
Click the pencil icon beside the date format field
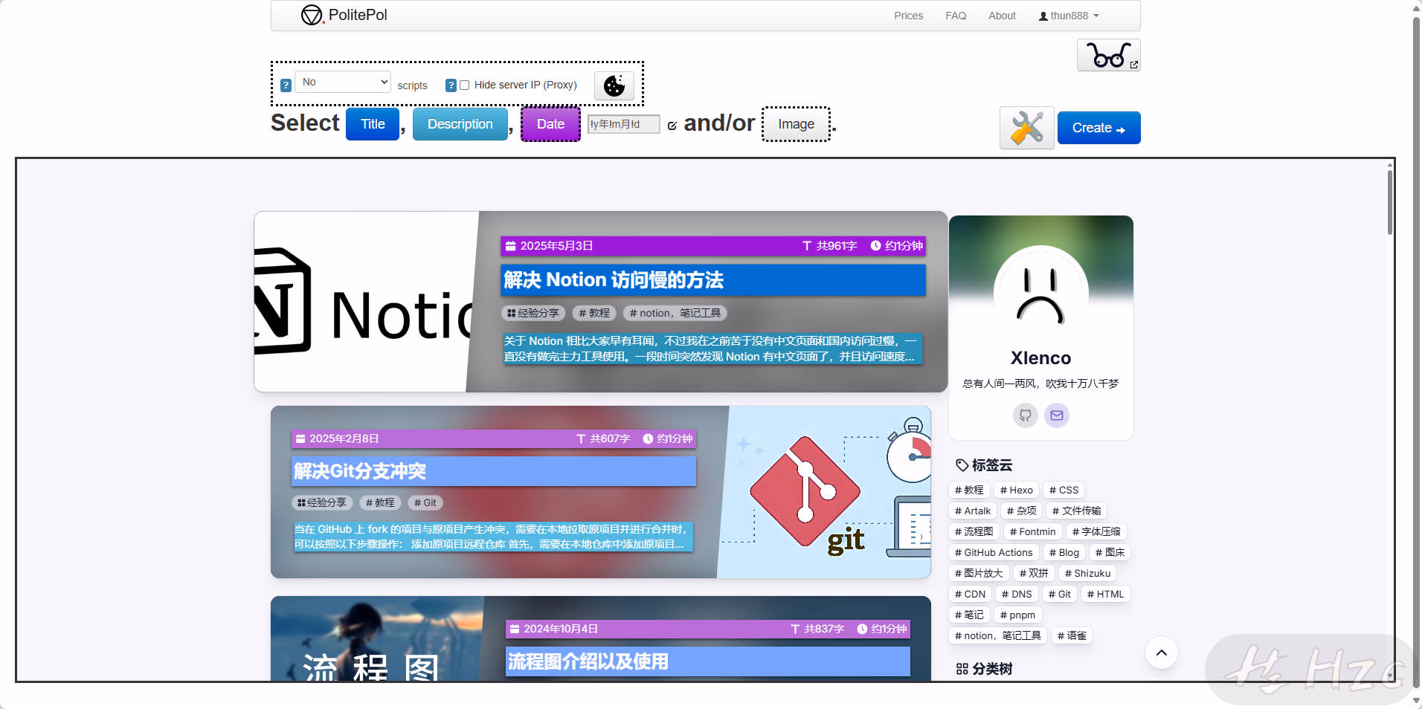click(672, 126)
